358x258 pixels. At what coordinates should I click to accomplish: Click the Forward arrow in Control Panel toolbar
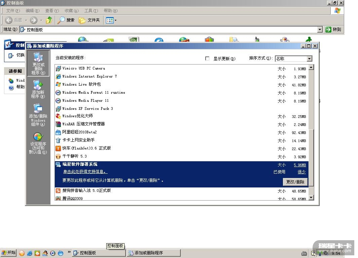(34, 20)
